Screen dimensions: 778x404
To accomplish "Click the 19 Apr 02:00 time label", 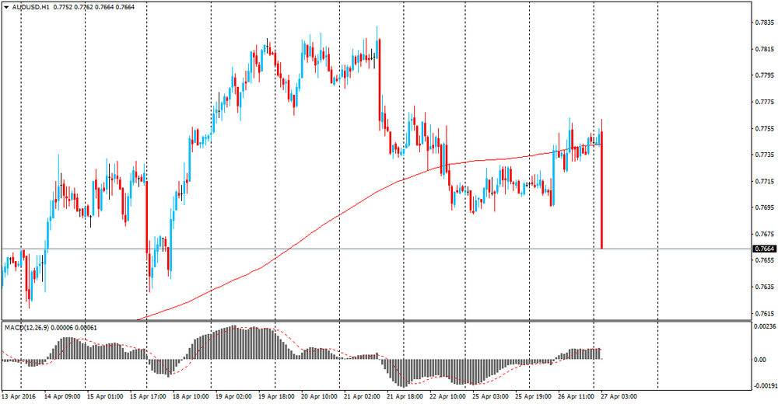I will [x=233, y=395].
